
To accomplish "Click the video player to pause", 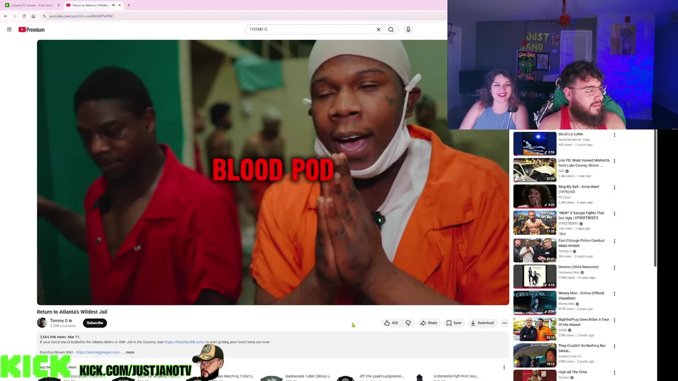I will (x=273, y=173).
